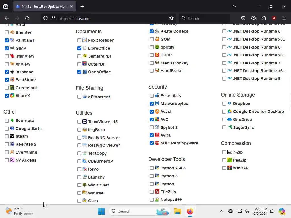Show hidden system tray icons

221,211
